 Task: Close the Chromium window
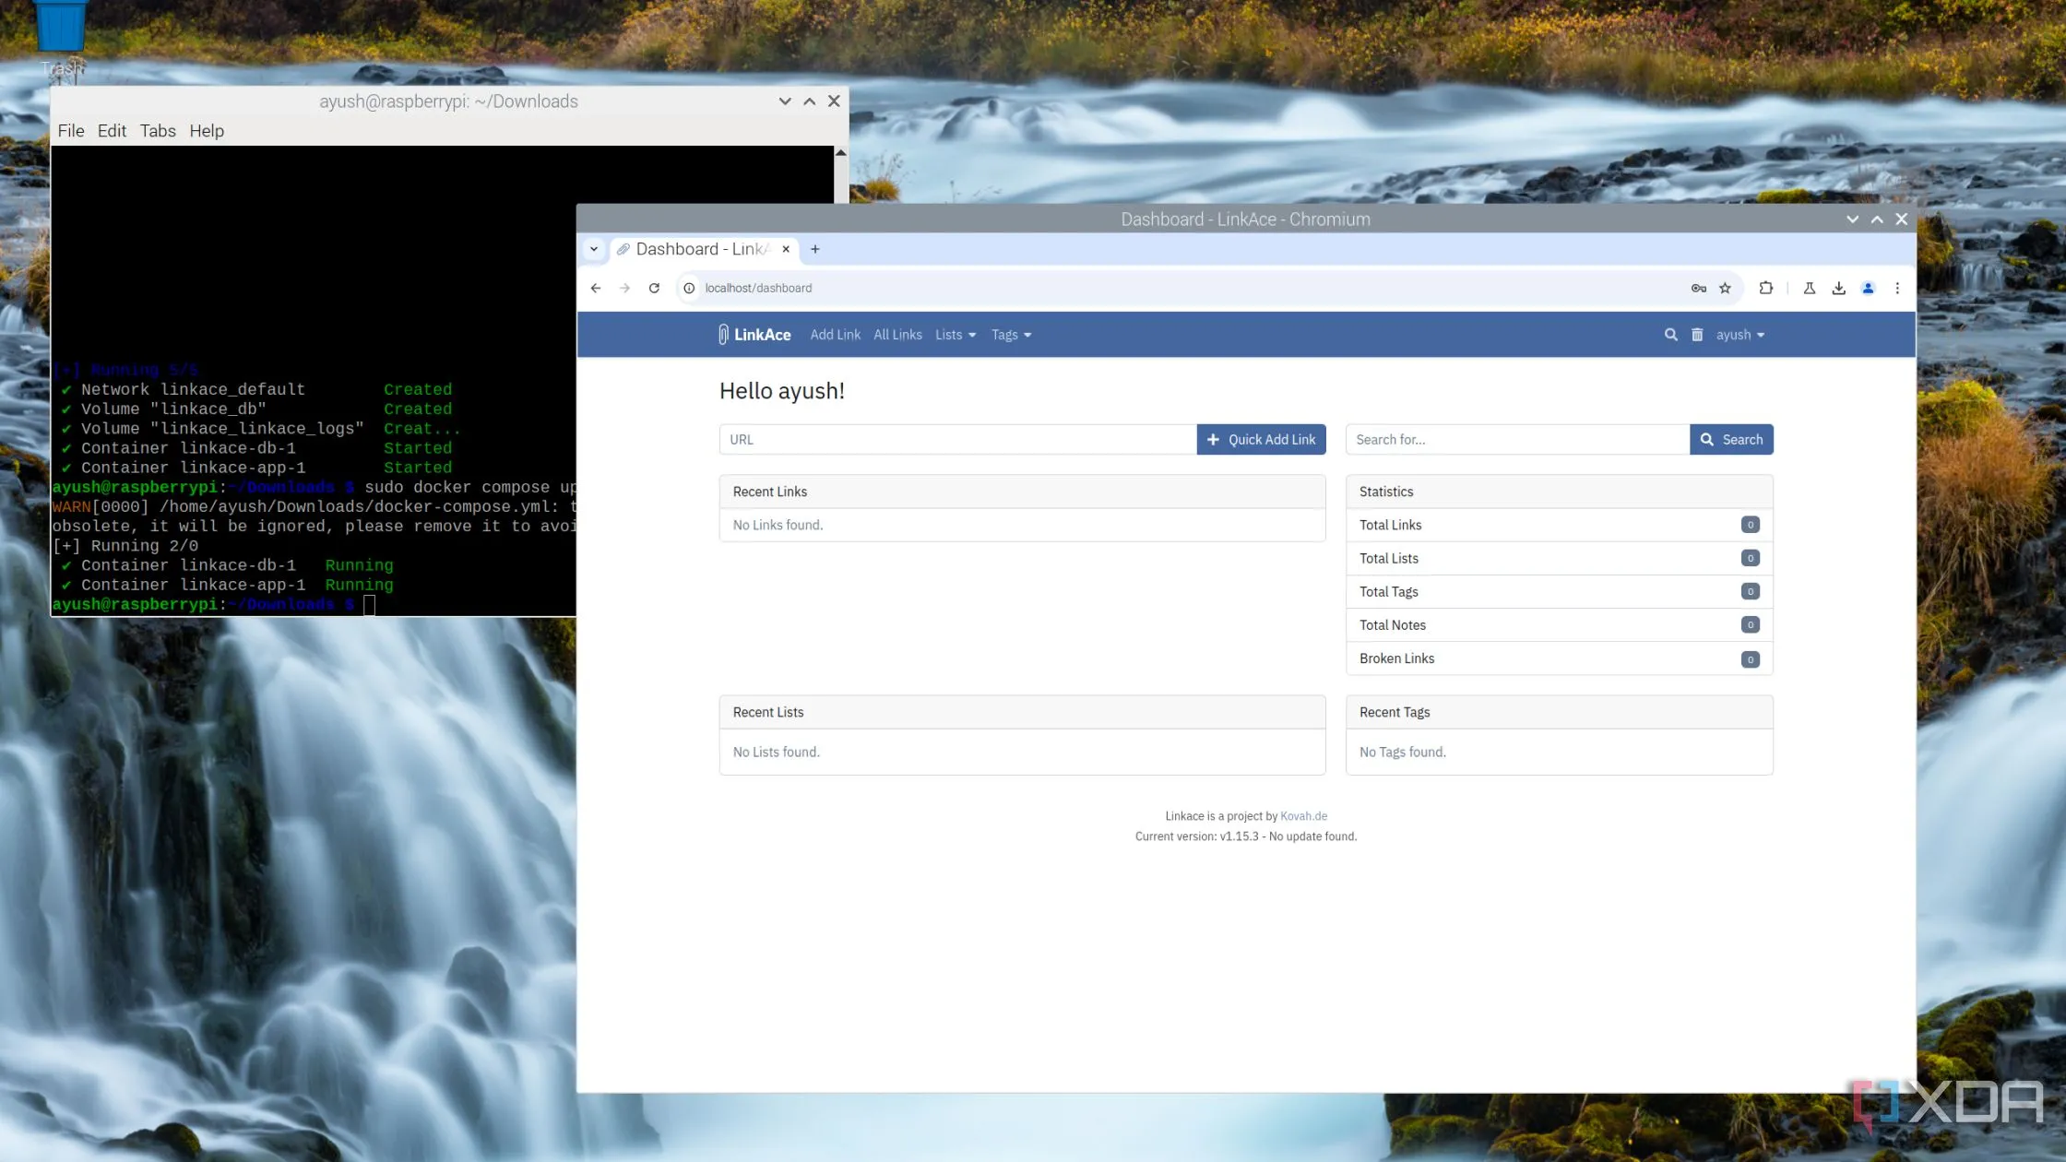[1901, 219]
